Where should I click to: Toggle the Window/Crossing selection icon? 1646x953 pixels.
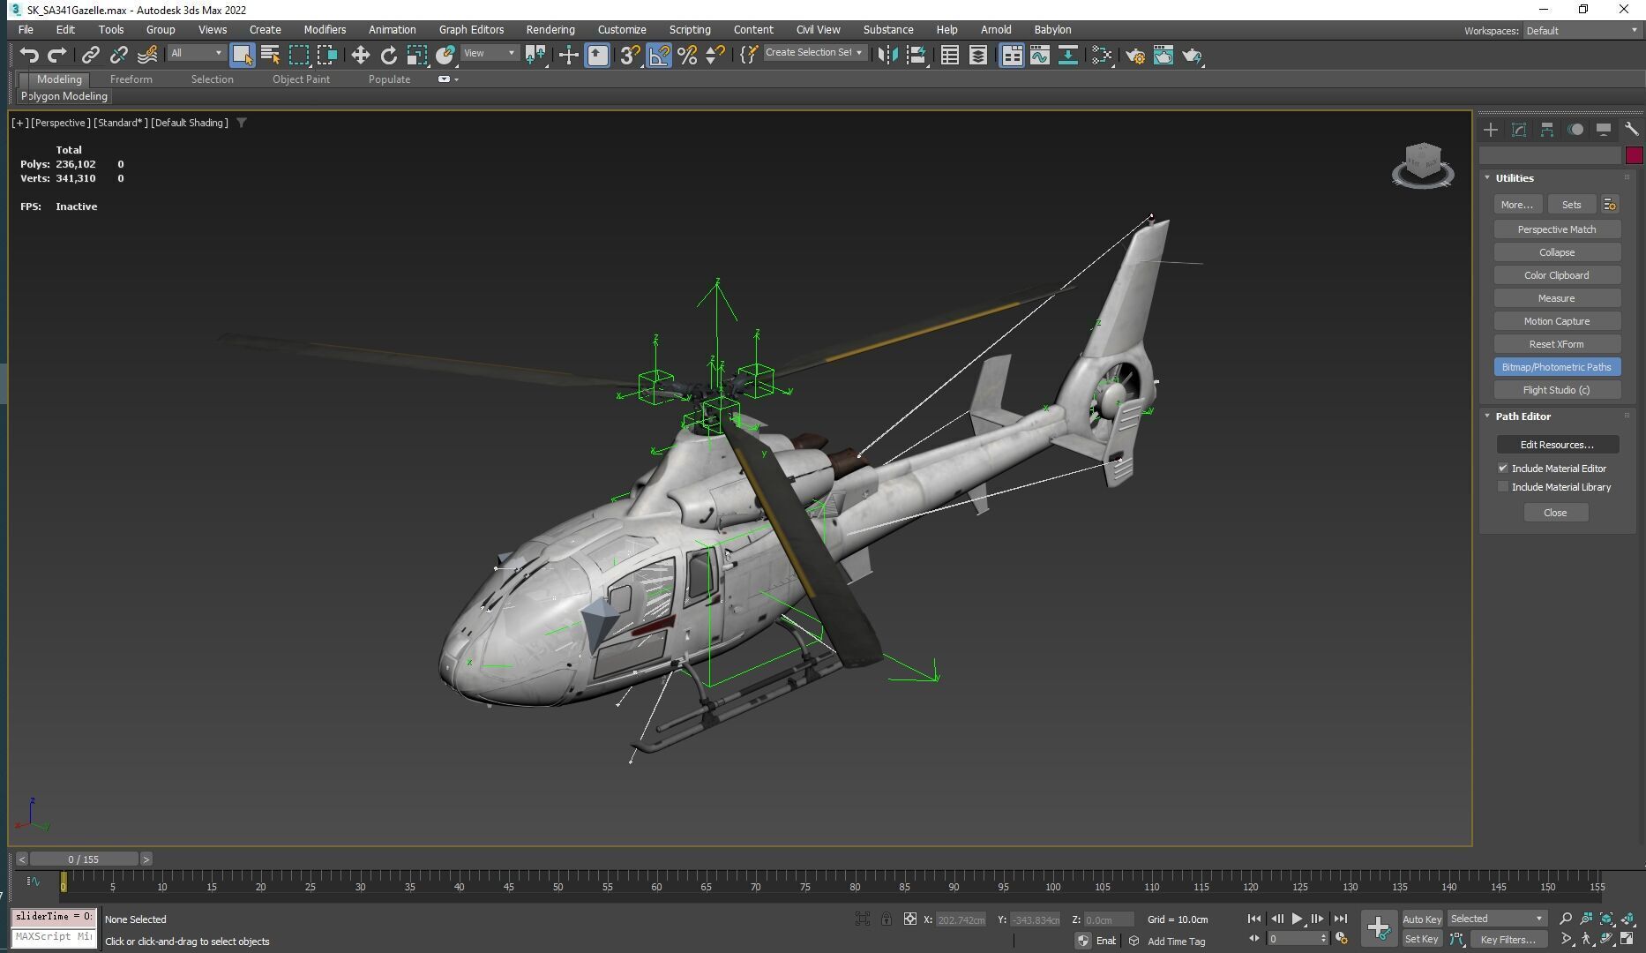pyautogui.click(x=327, y=56)
